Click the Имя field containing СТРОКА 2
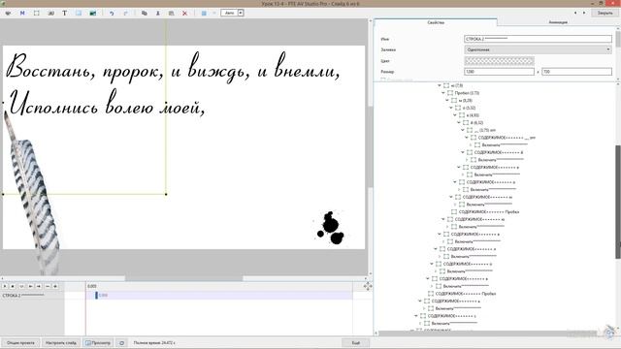Image resolution: width=621 pixels, height=349 pixels. tap(538, 39)
